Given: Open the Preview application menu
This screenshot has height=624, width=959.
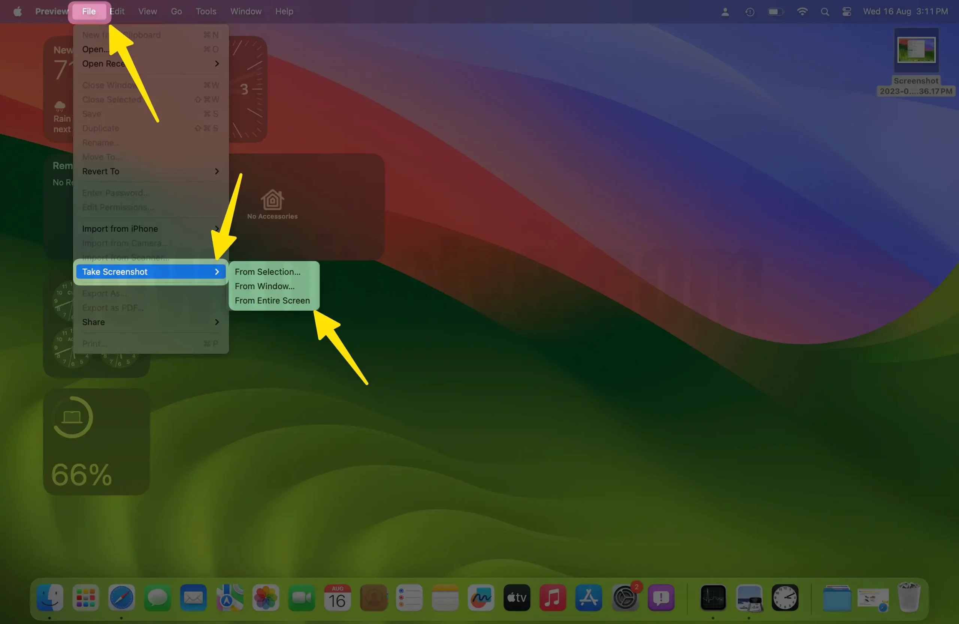Looking at the screenshot, I should coord(52,11).
